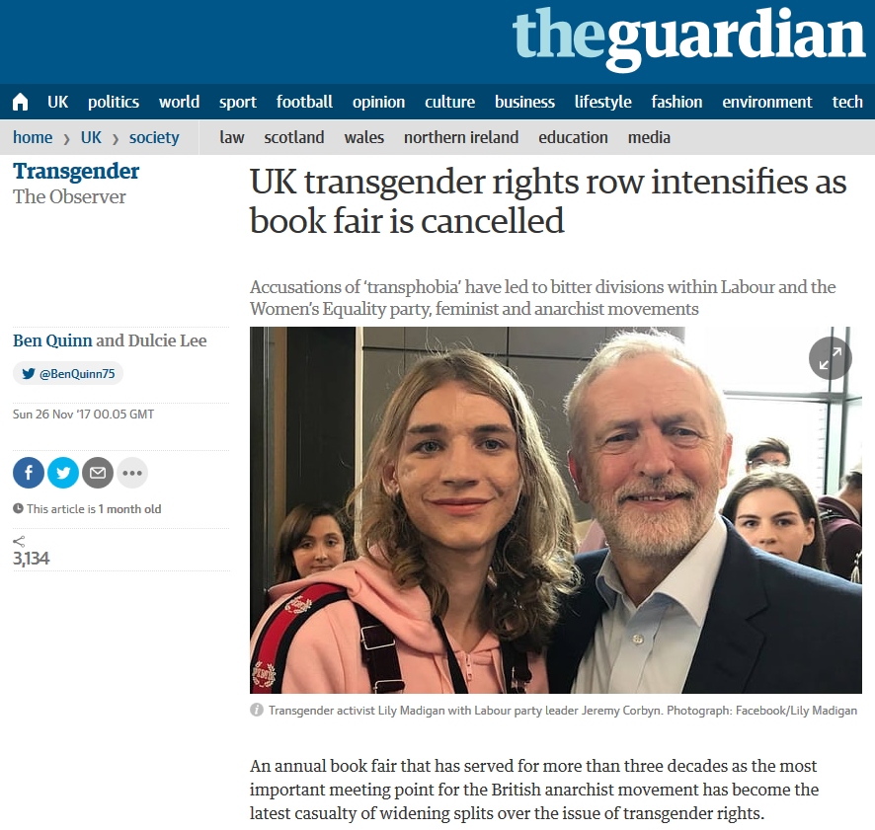Viewport: 875px width, 830px height.
Task: Select the northern ireland subsection
Action: 461,137
